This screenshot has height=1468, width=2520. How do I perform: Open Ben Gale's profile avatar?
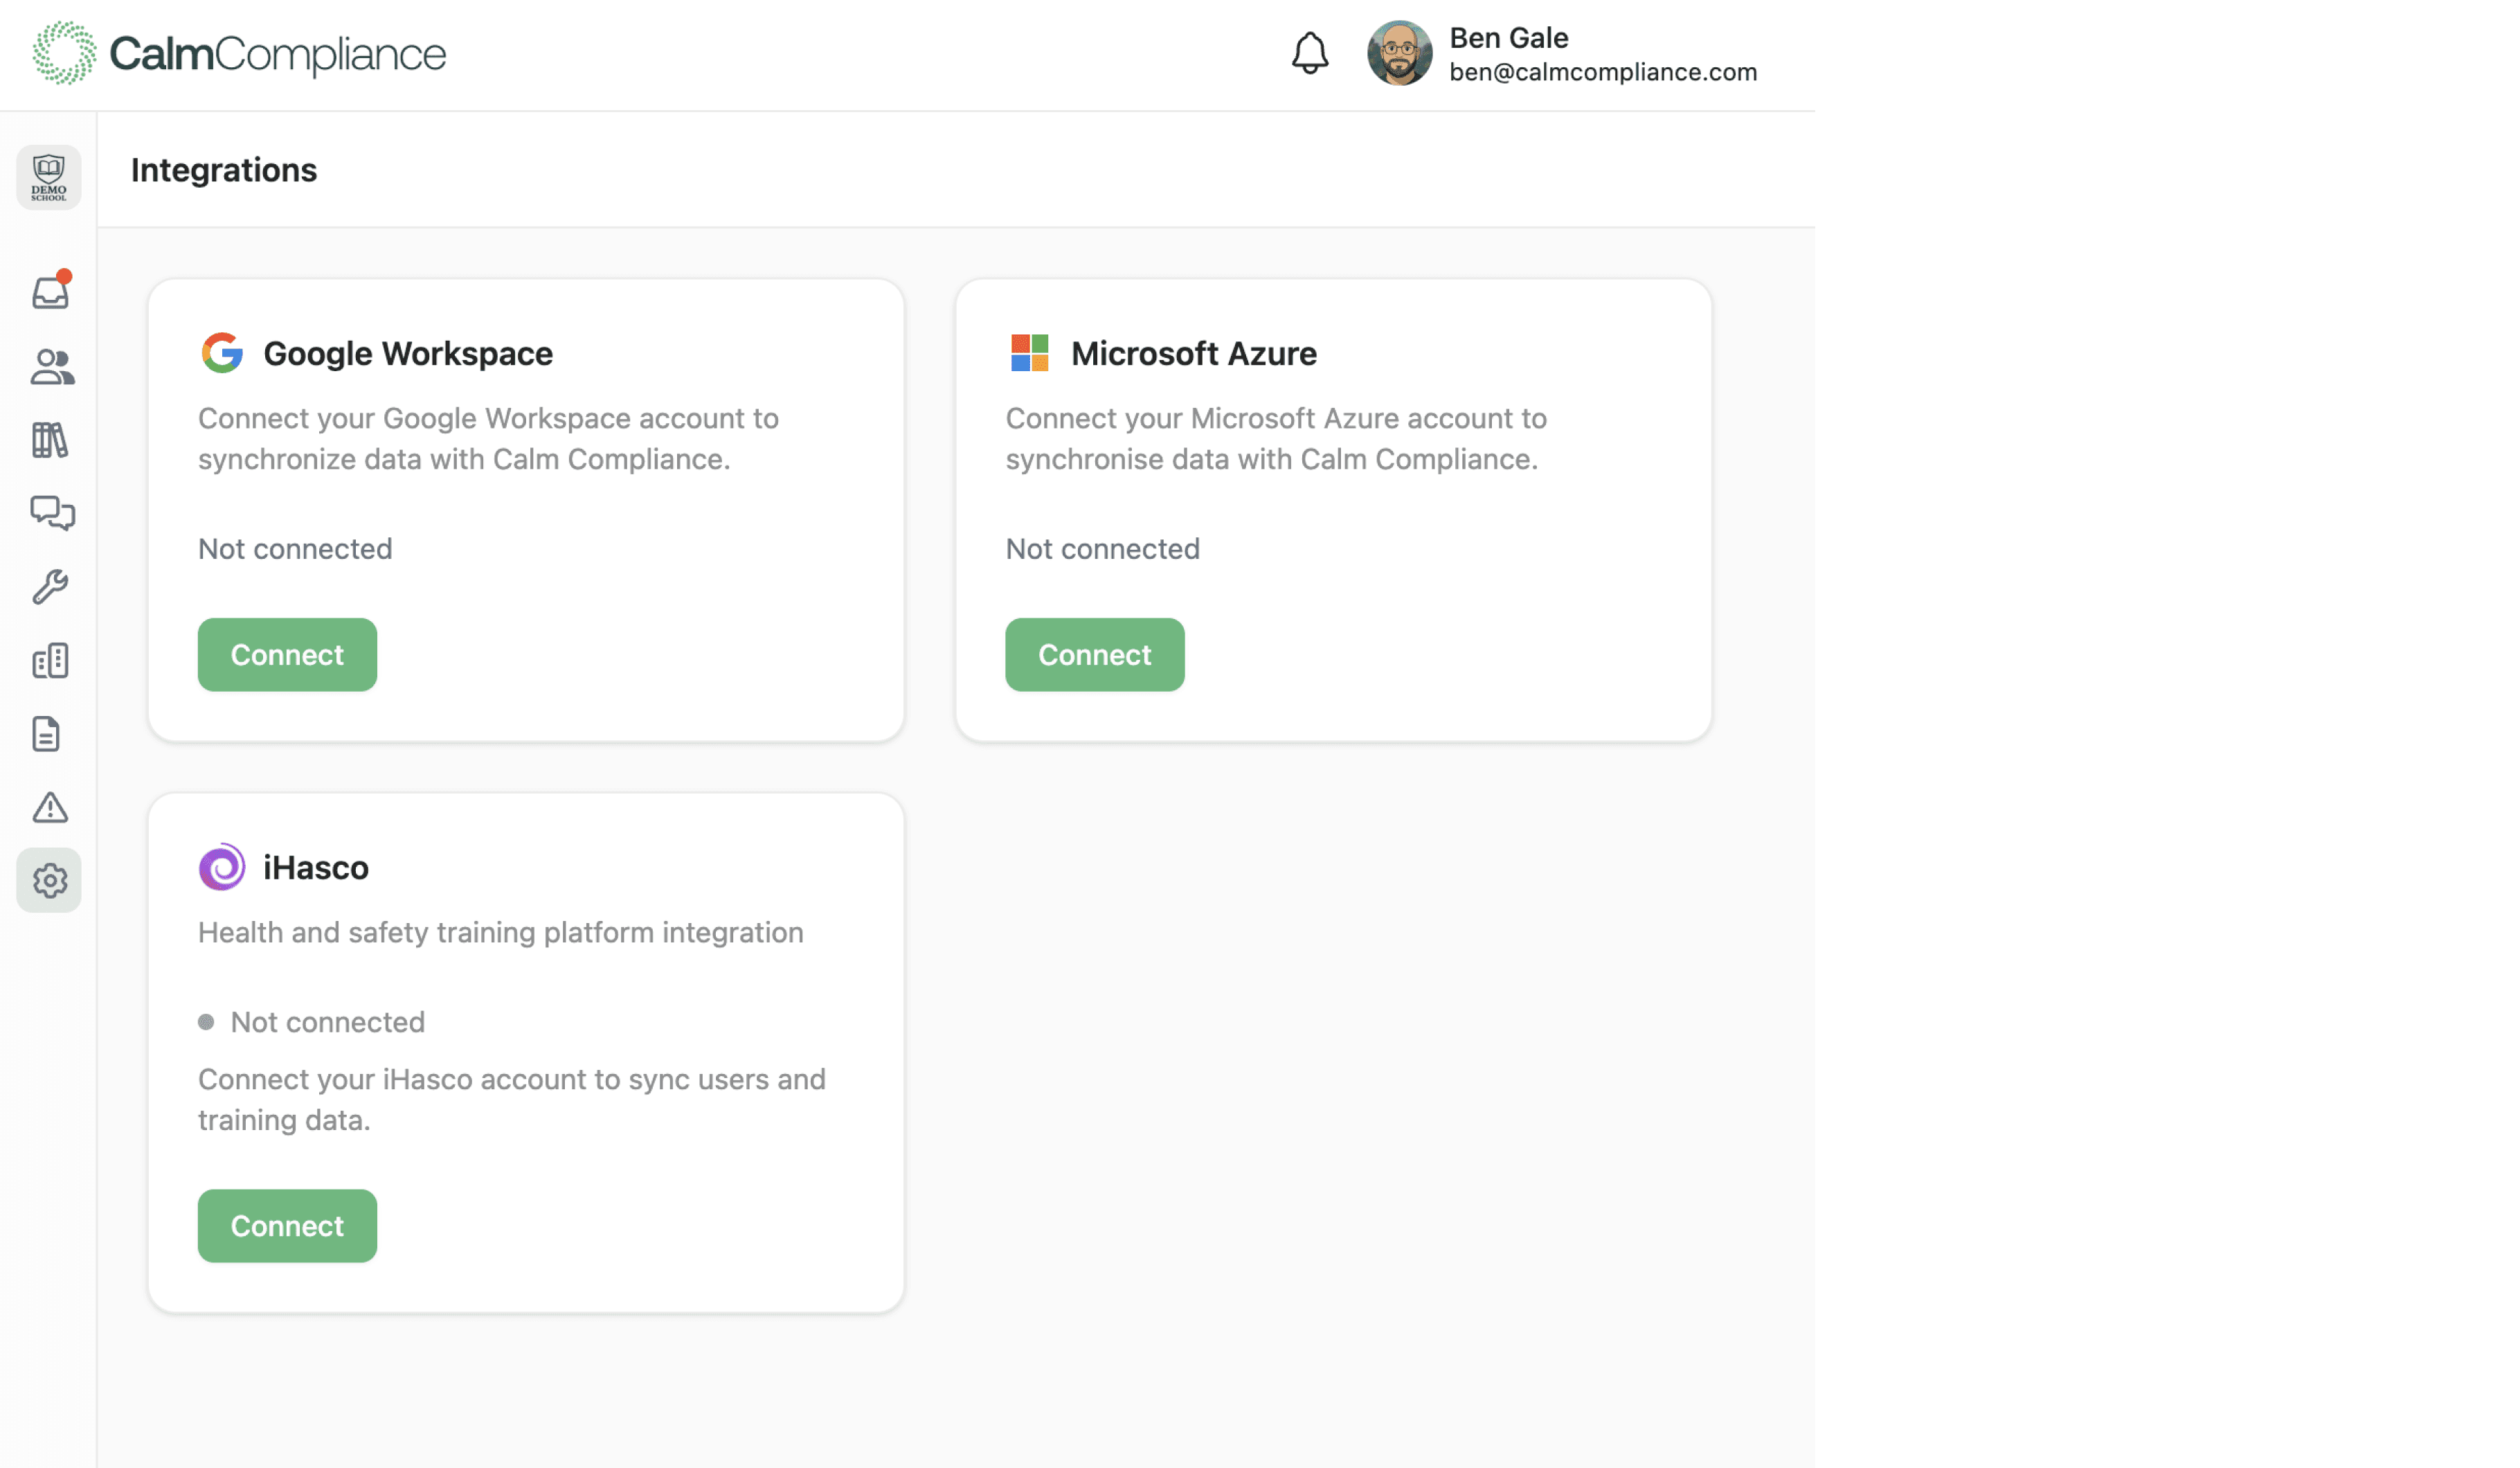point(1400,53)
